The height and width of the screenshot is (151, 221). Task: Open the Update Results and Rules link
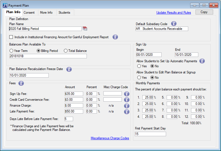(x=173, y=13)
